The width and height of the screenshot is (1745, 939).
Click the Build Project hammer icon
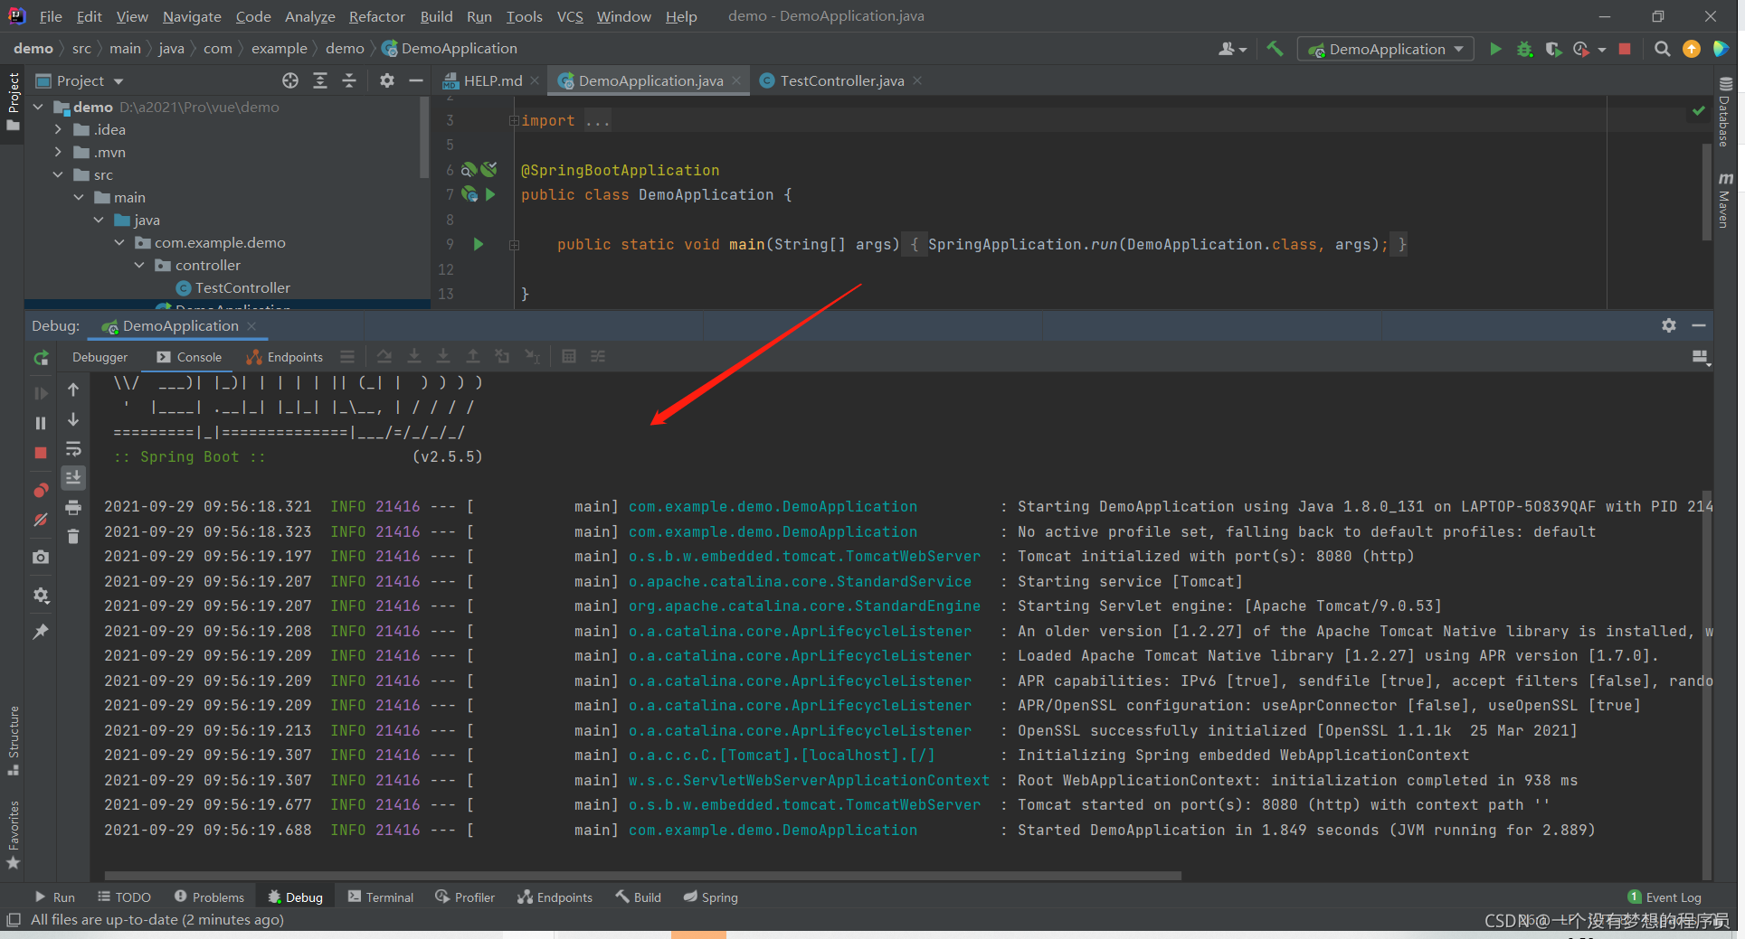1275,49
